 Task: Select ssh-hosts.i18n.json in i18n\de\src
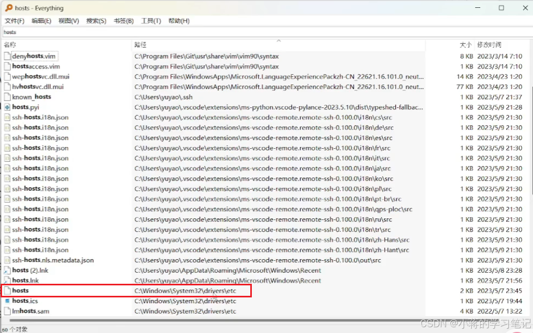click(x=40, y=127)
